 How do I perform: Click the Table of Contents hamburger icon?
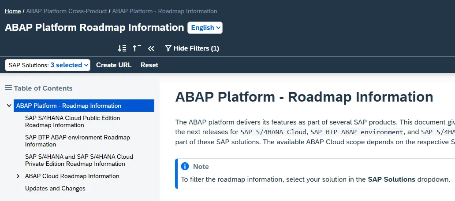coord(8,88)
